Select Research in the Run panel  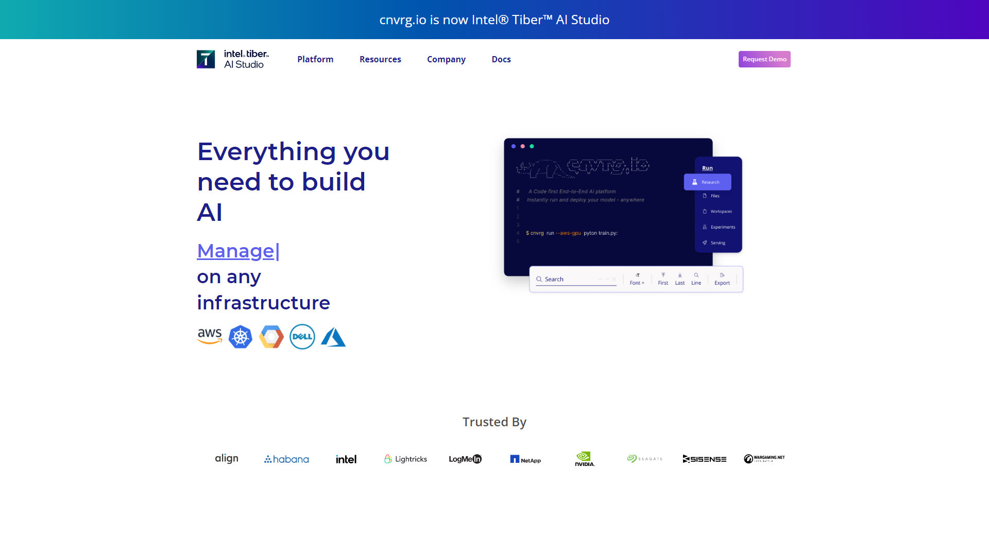pos(708,182)
